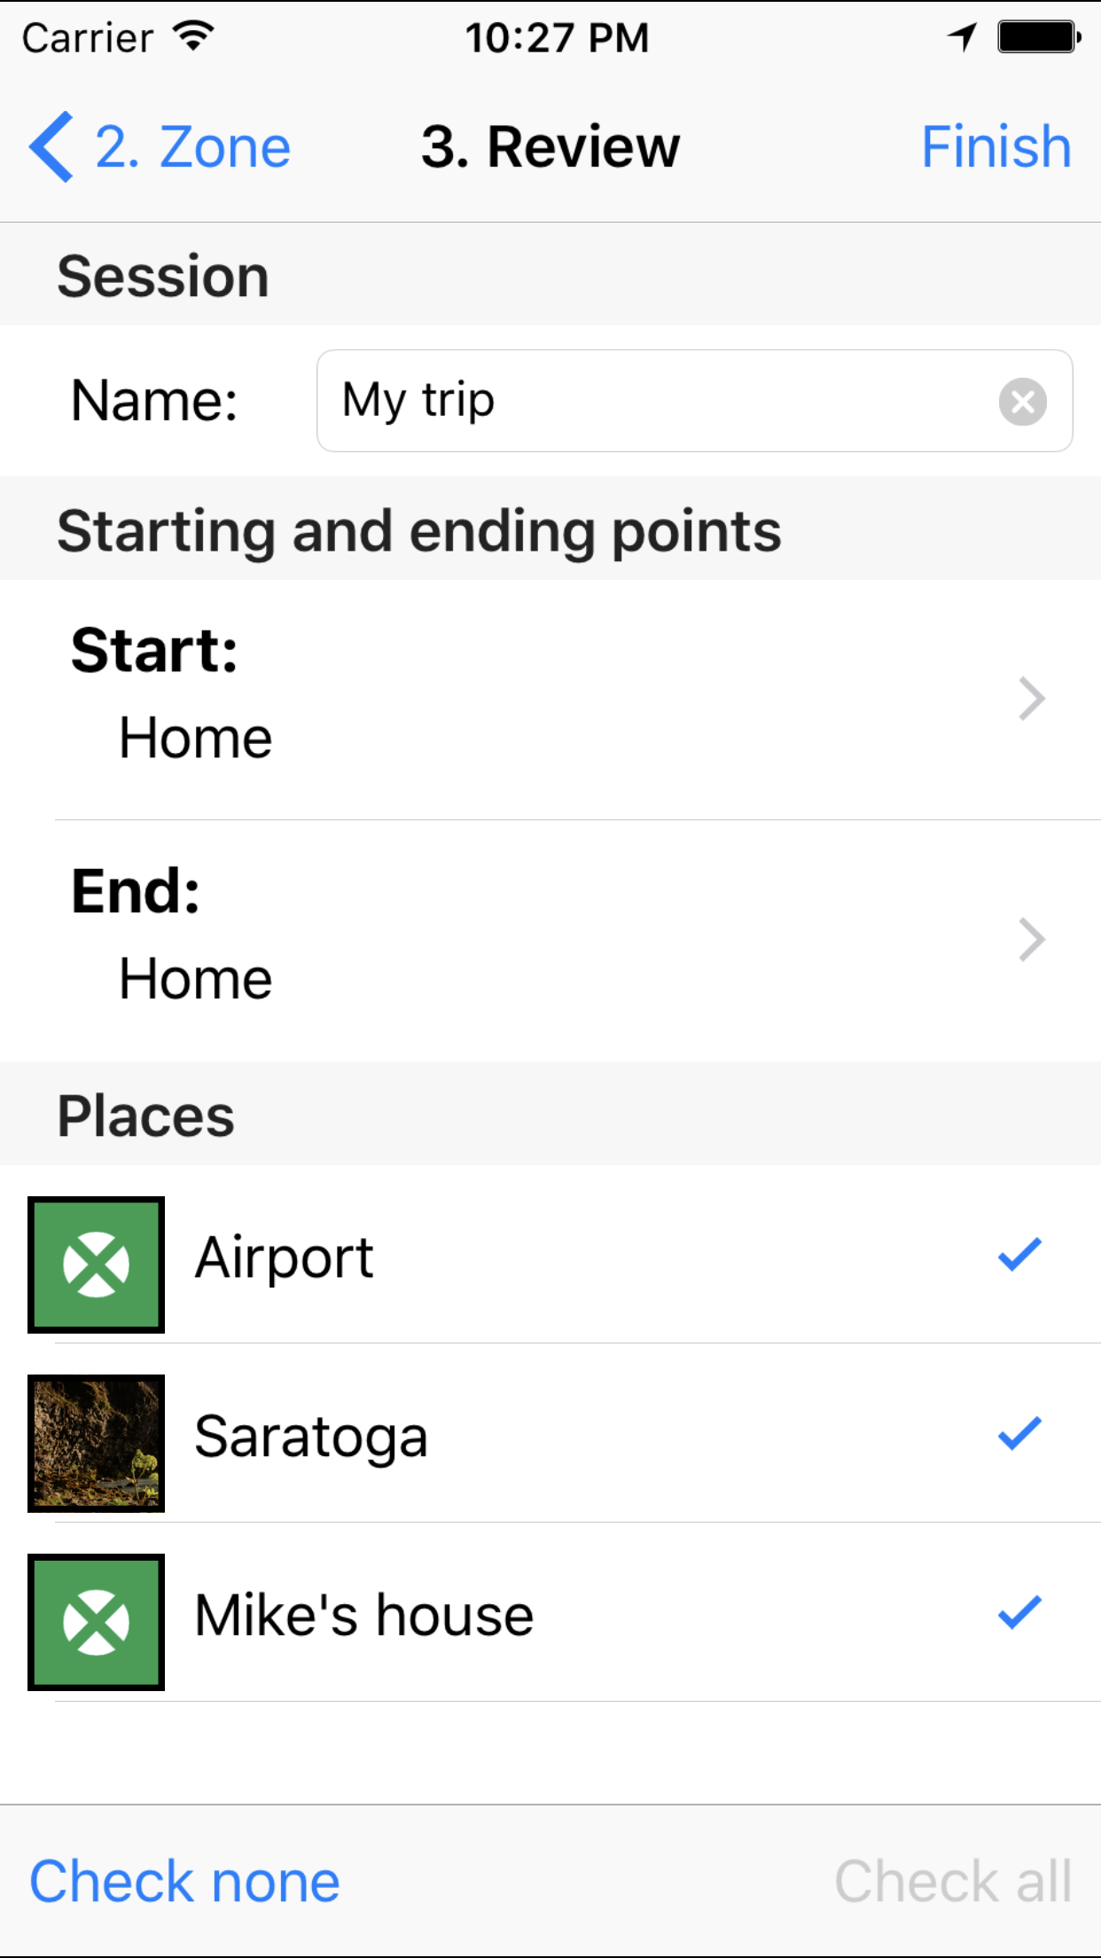Image resolution: width=1101 pixels, height=1958 pixels.
Task: Open End point chevron selector
Action: coord(1032,940)
